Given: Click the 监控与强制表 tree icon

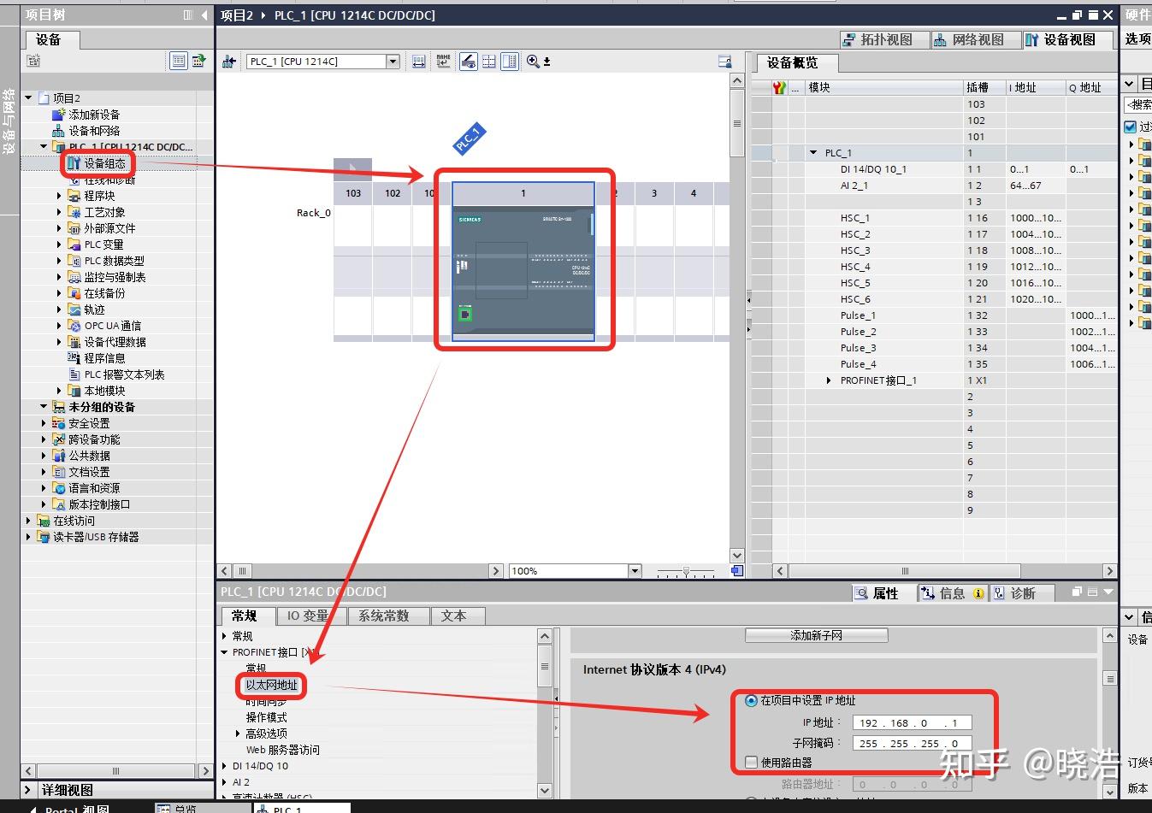Looking at the screenshot, I should 74,277.
